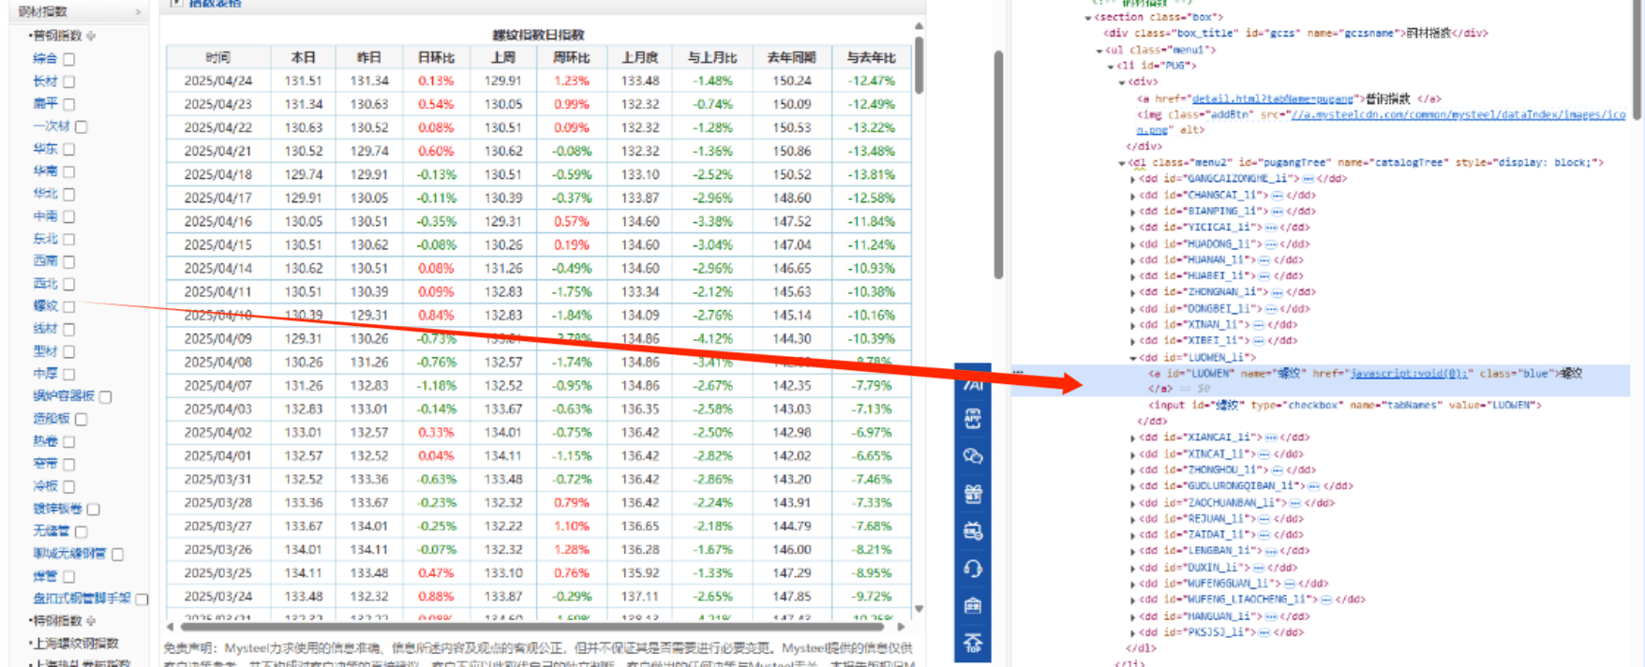
Task: Open the live TV icon in blue sidebar
Action: tap(973, 531)
